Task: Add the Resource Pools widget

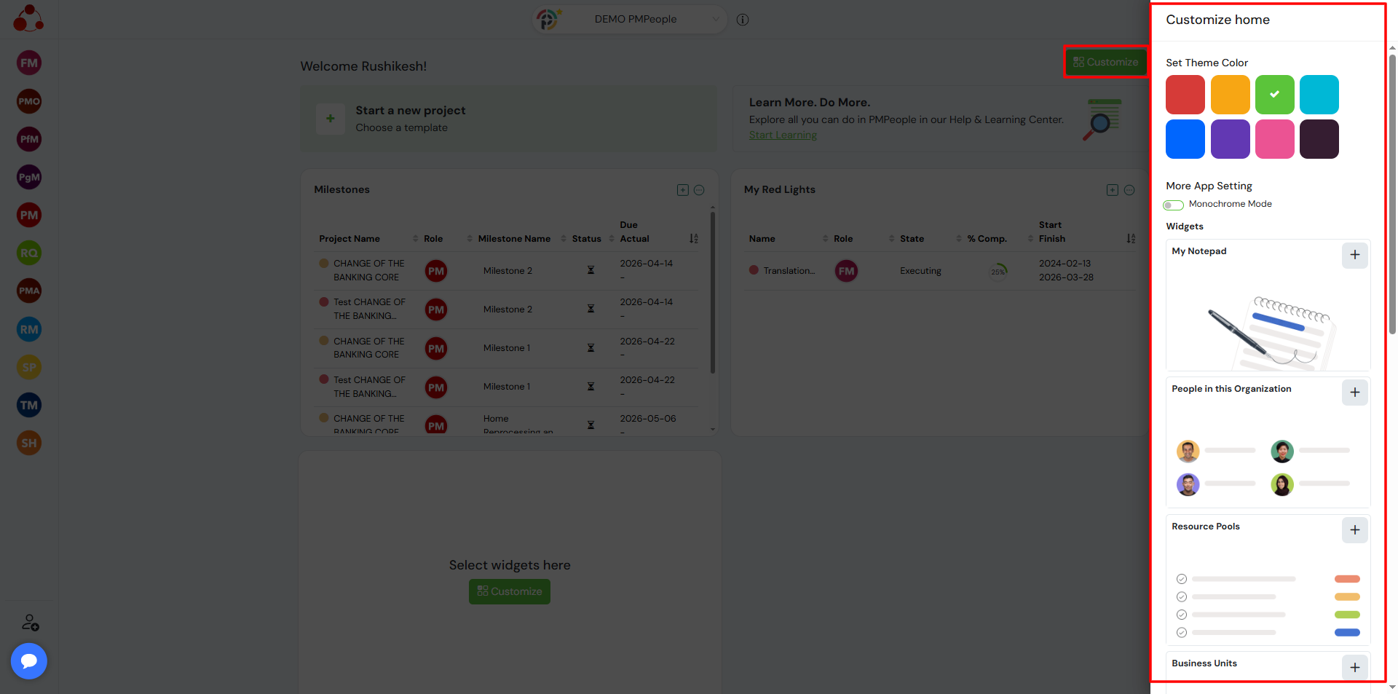Action: (x=1354, y=530)
